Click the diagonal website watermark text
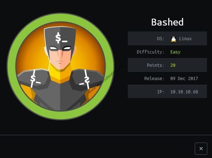The height and width of the screenshot is (158, 212). [106, 79]
